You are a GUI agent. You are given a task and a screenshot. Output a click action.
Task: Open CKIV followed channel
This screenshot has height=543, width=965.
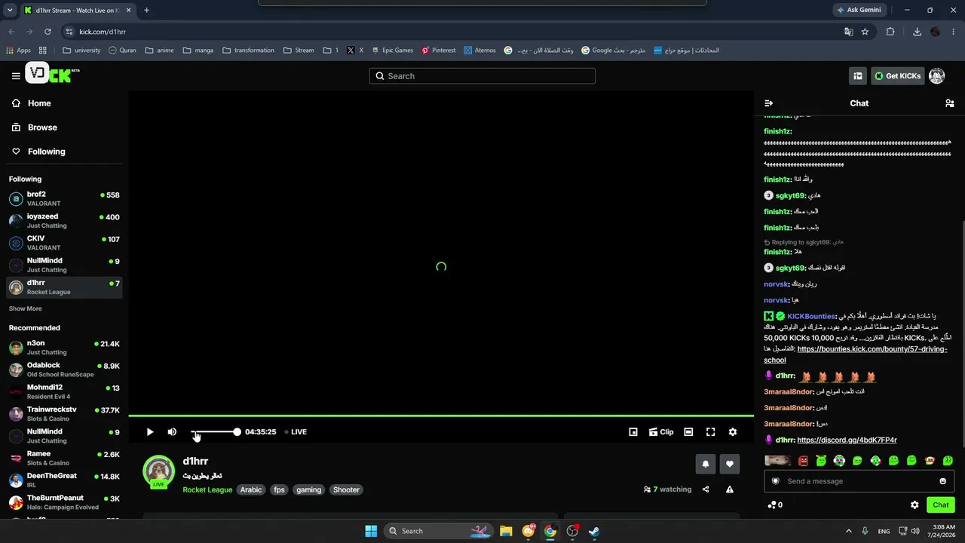pos(64,243)
